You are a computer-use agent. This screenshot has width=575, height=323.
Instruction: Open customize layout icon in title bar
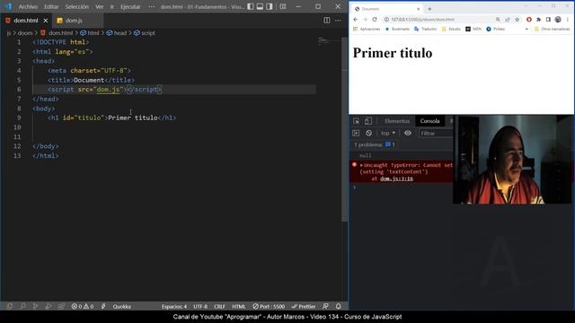click(283, 6)
